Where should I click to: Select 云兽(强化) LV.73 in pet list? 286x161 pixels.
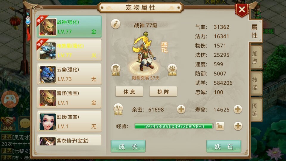(69, 74)
